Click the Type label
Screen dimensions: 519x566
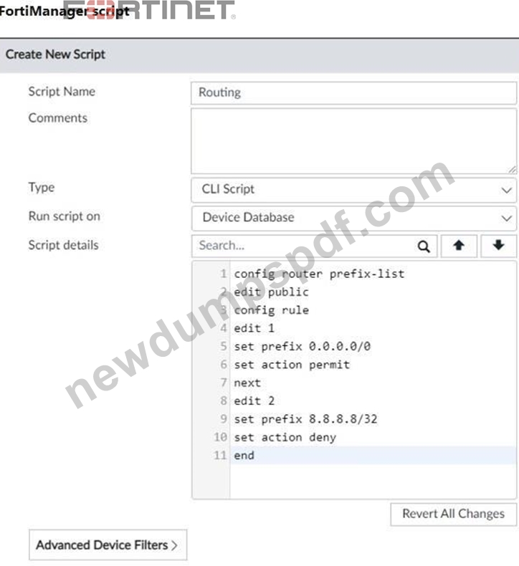pos(42,188)
